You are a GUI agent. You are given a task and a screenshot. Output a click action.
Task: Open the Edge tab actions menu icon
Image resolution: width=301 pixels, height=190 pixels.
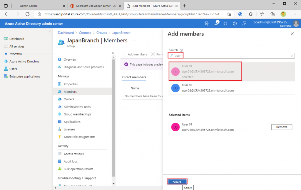(x=6, y=6)
